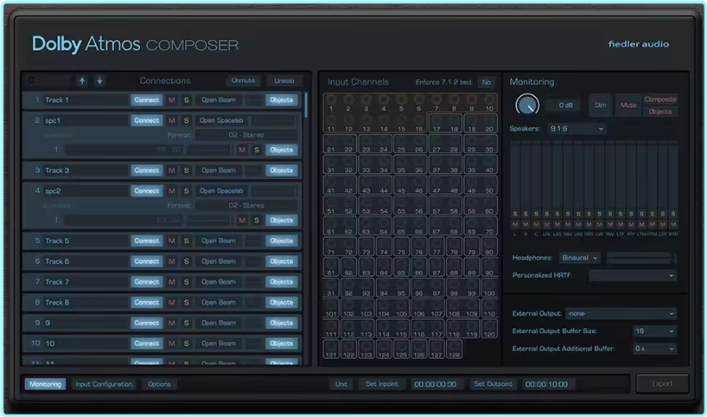Click the headphones level slider

coord(639,258)
